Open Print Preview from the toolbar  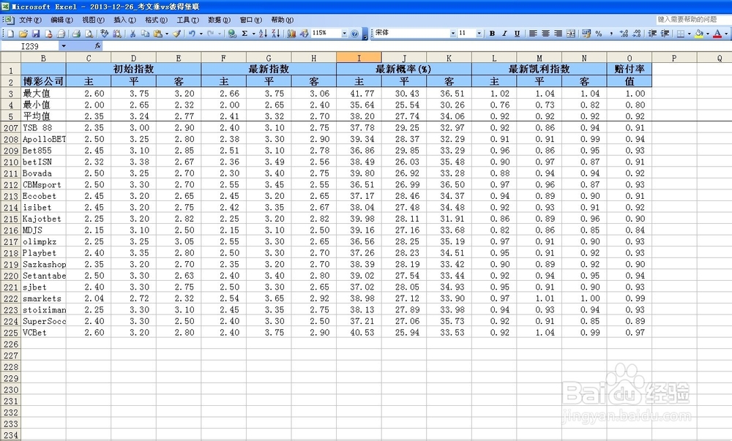click(x=89, y=34)
